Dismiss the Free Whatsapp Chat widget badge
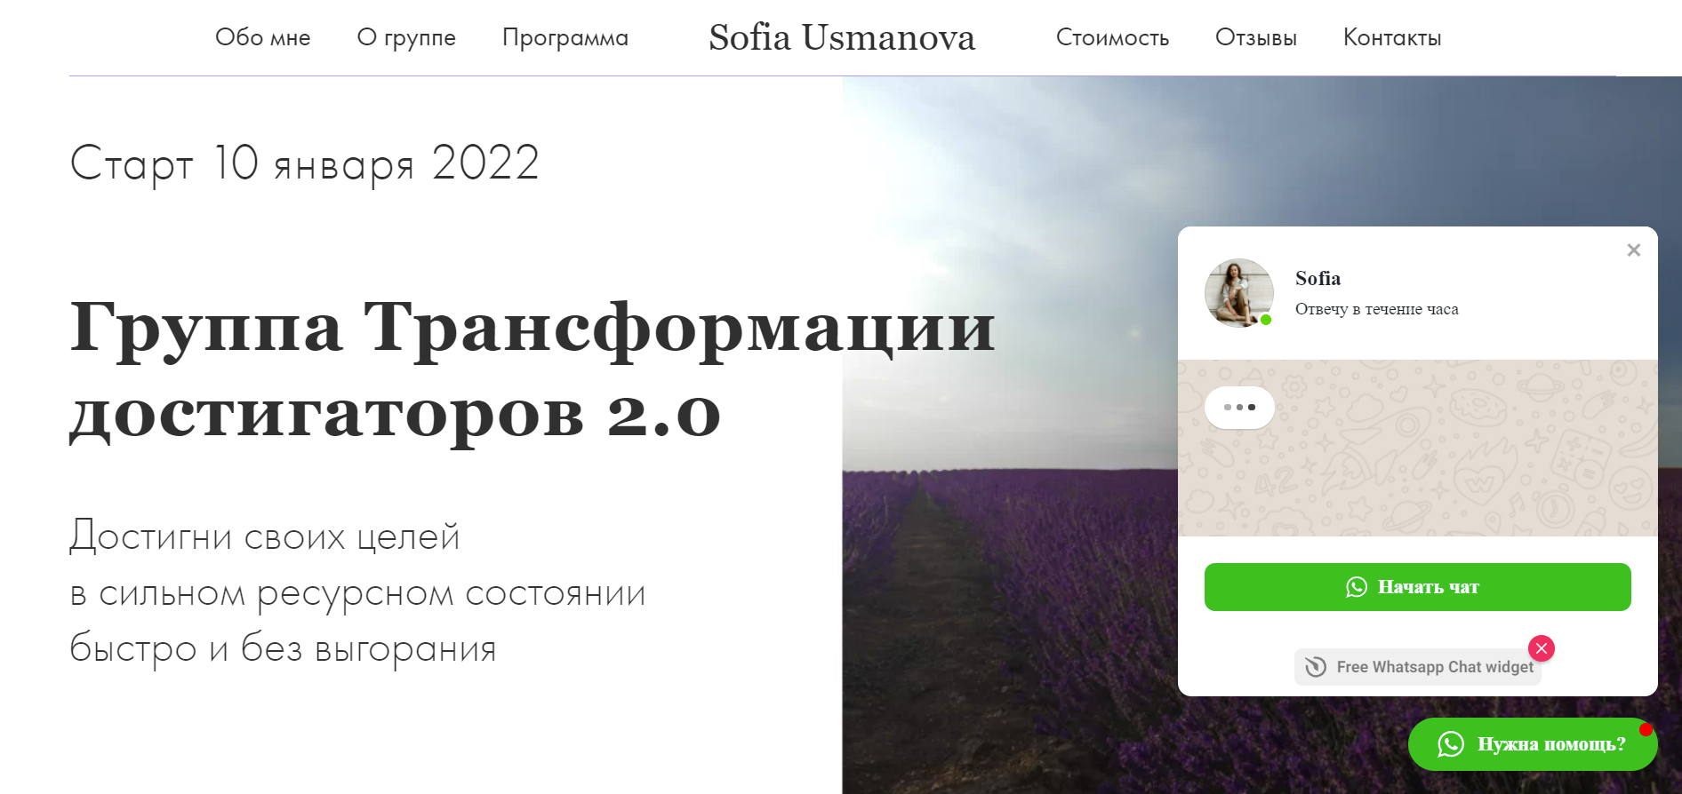 1542,648
